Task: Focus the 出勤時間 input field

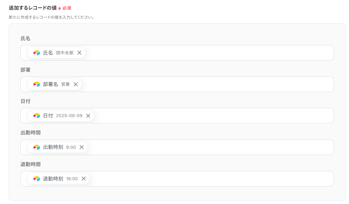Action: pyautogui.click(x=198, y=147)
